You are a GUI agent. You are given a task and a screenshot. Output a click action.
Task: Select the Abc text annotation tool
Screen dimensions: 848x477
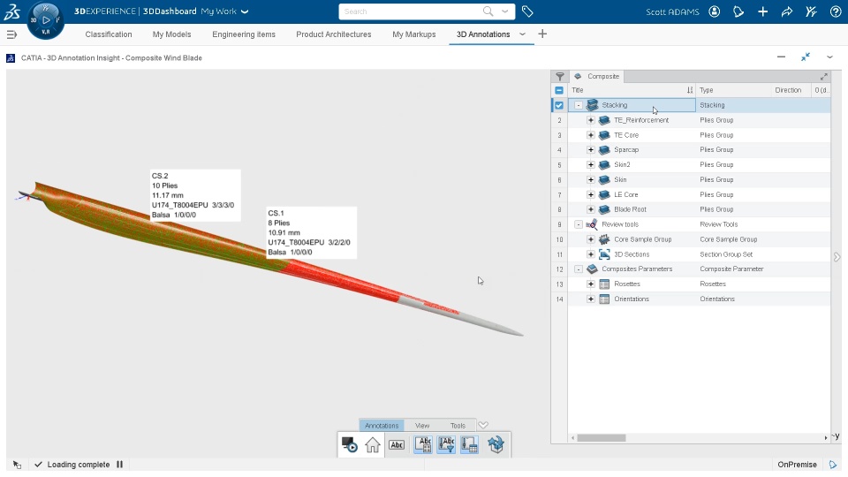tap(397, 445)
